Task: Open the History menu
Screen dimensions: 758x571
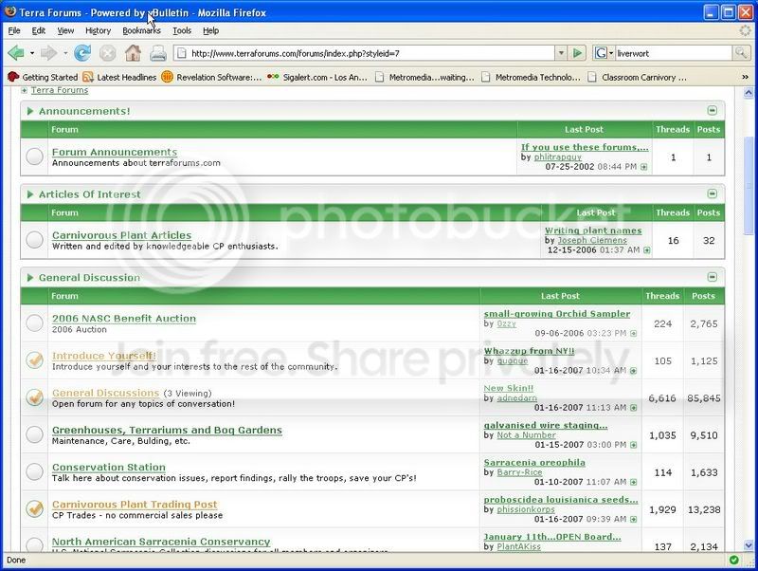Action: (x=98, y=30)
